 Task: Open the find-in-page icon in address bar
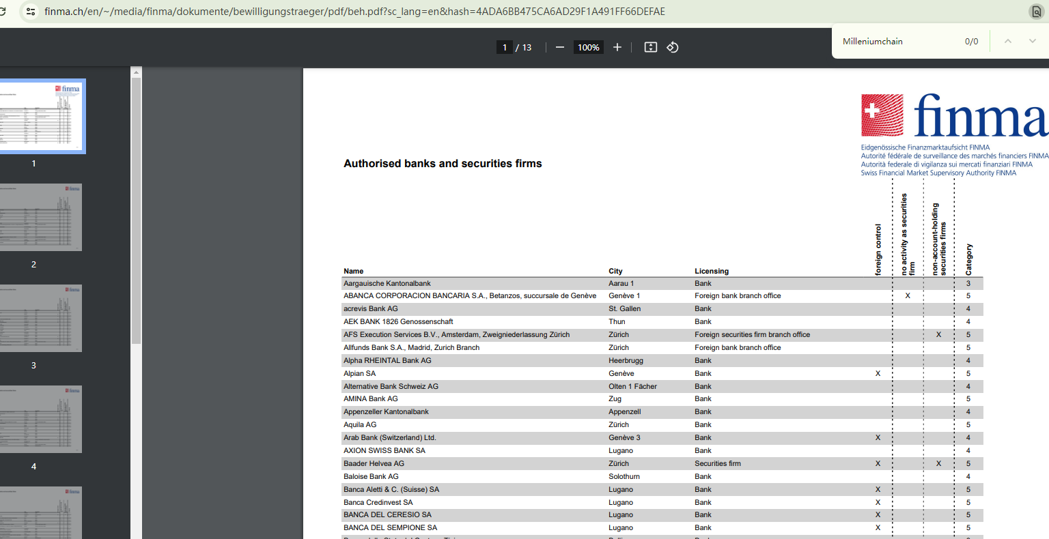point(1036,12)
